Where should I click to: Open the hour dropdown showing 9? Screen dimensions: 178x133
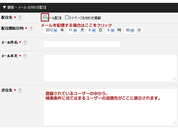tap(111, 30)
